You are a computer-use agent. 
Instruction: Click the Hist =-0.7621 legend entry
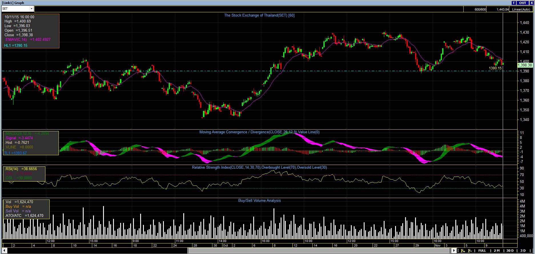17,143
